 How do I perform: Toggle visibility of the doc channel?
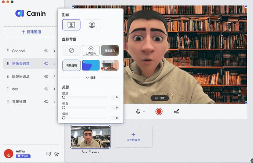47,89
